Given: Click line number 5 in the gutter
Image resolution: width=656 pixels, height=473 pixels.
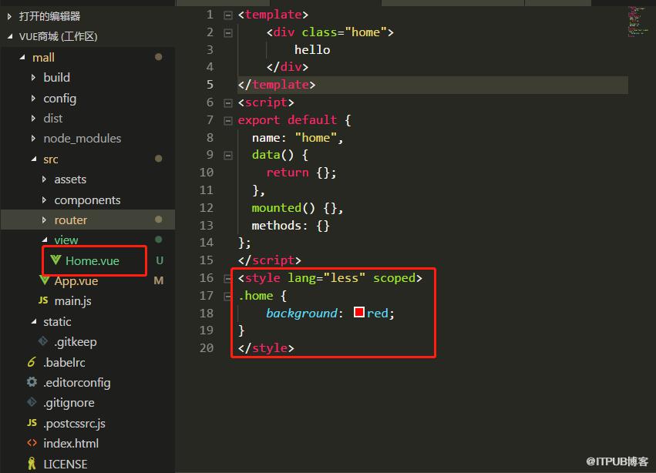Looking at the screenshot, I should coord(210,85).
